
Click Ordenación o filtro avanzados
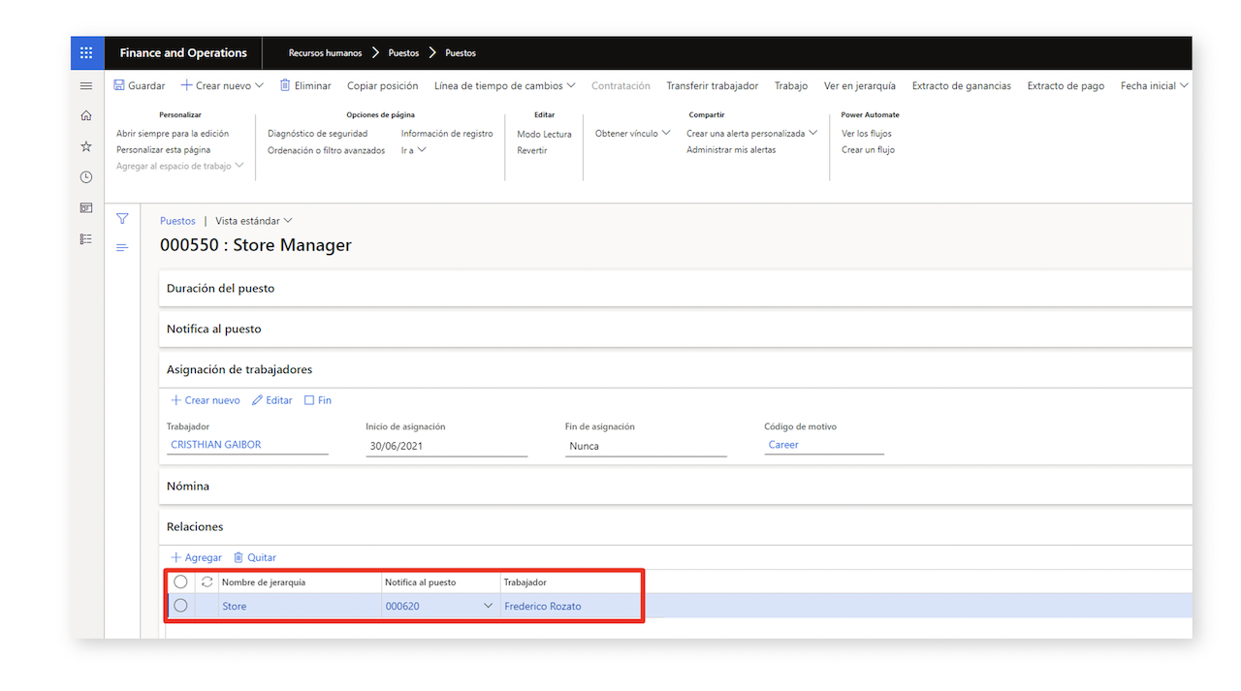pyautogui.click(x=327, y=150)
